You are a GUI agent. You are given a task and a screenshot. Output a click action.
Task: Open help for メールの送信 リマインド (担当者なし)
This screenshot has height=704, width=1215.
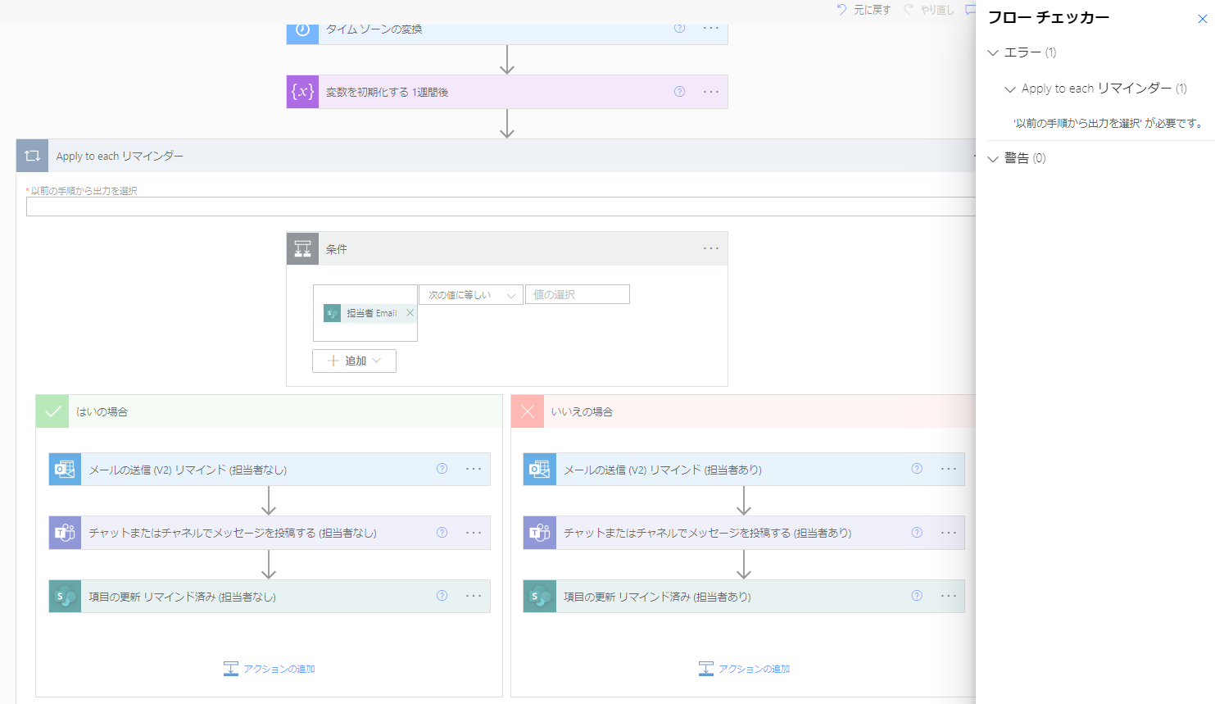pos(442,469)
